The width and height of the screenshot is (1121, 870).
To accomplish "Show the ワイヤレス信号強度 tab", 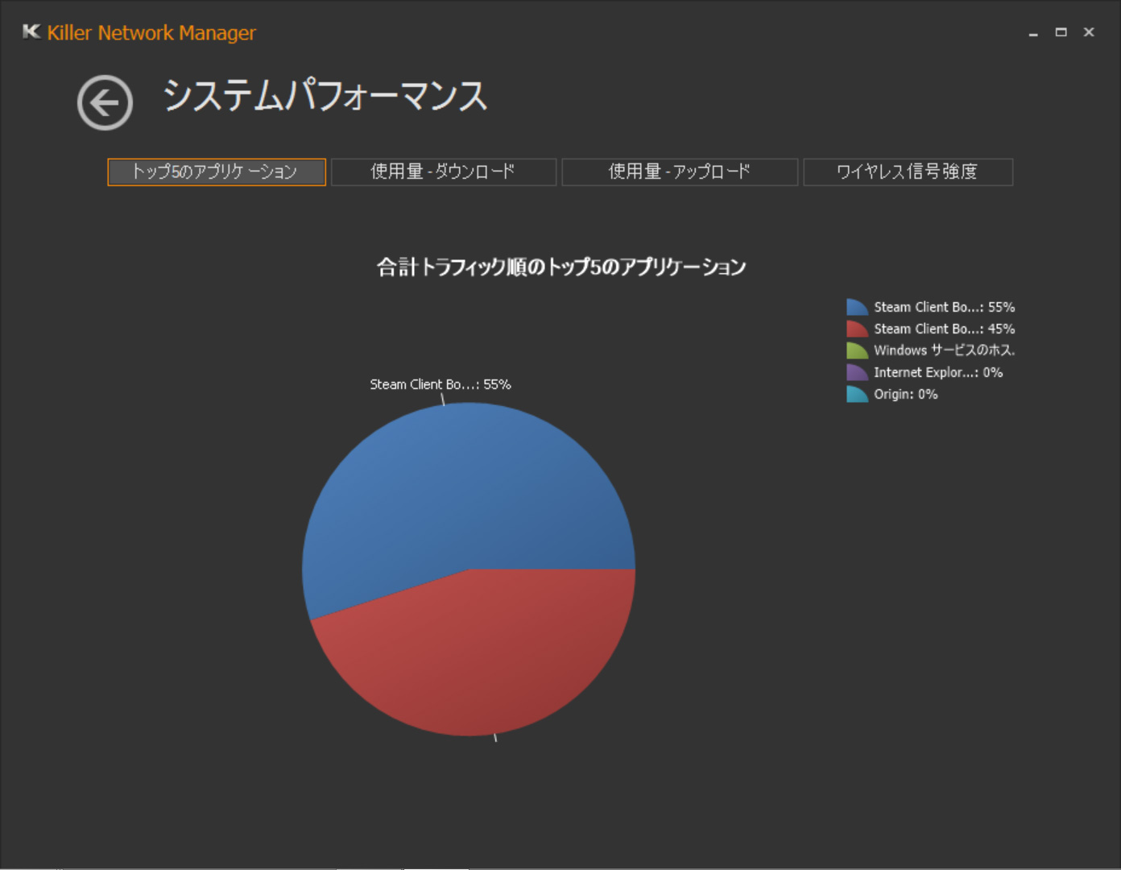I will (x=908, y=172).
